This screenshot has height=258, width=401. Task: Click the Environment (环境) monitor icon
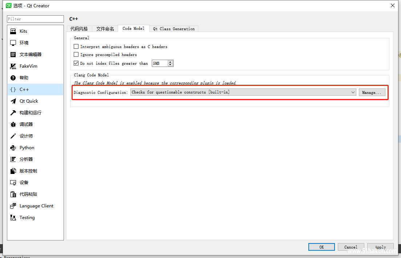click(x=13, y=43)
